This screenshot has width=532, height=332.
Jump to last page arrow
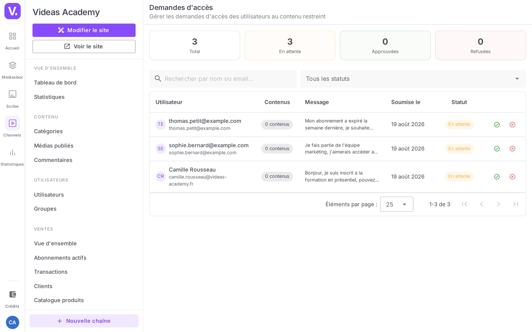pos(515,204)
